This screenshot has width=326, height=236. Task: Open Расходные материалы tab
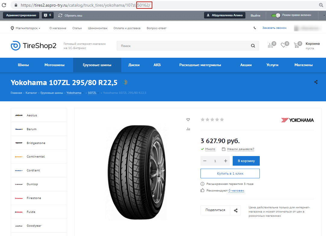[x=200, y=65]
